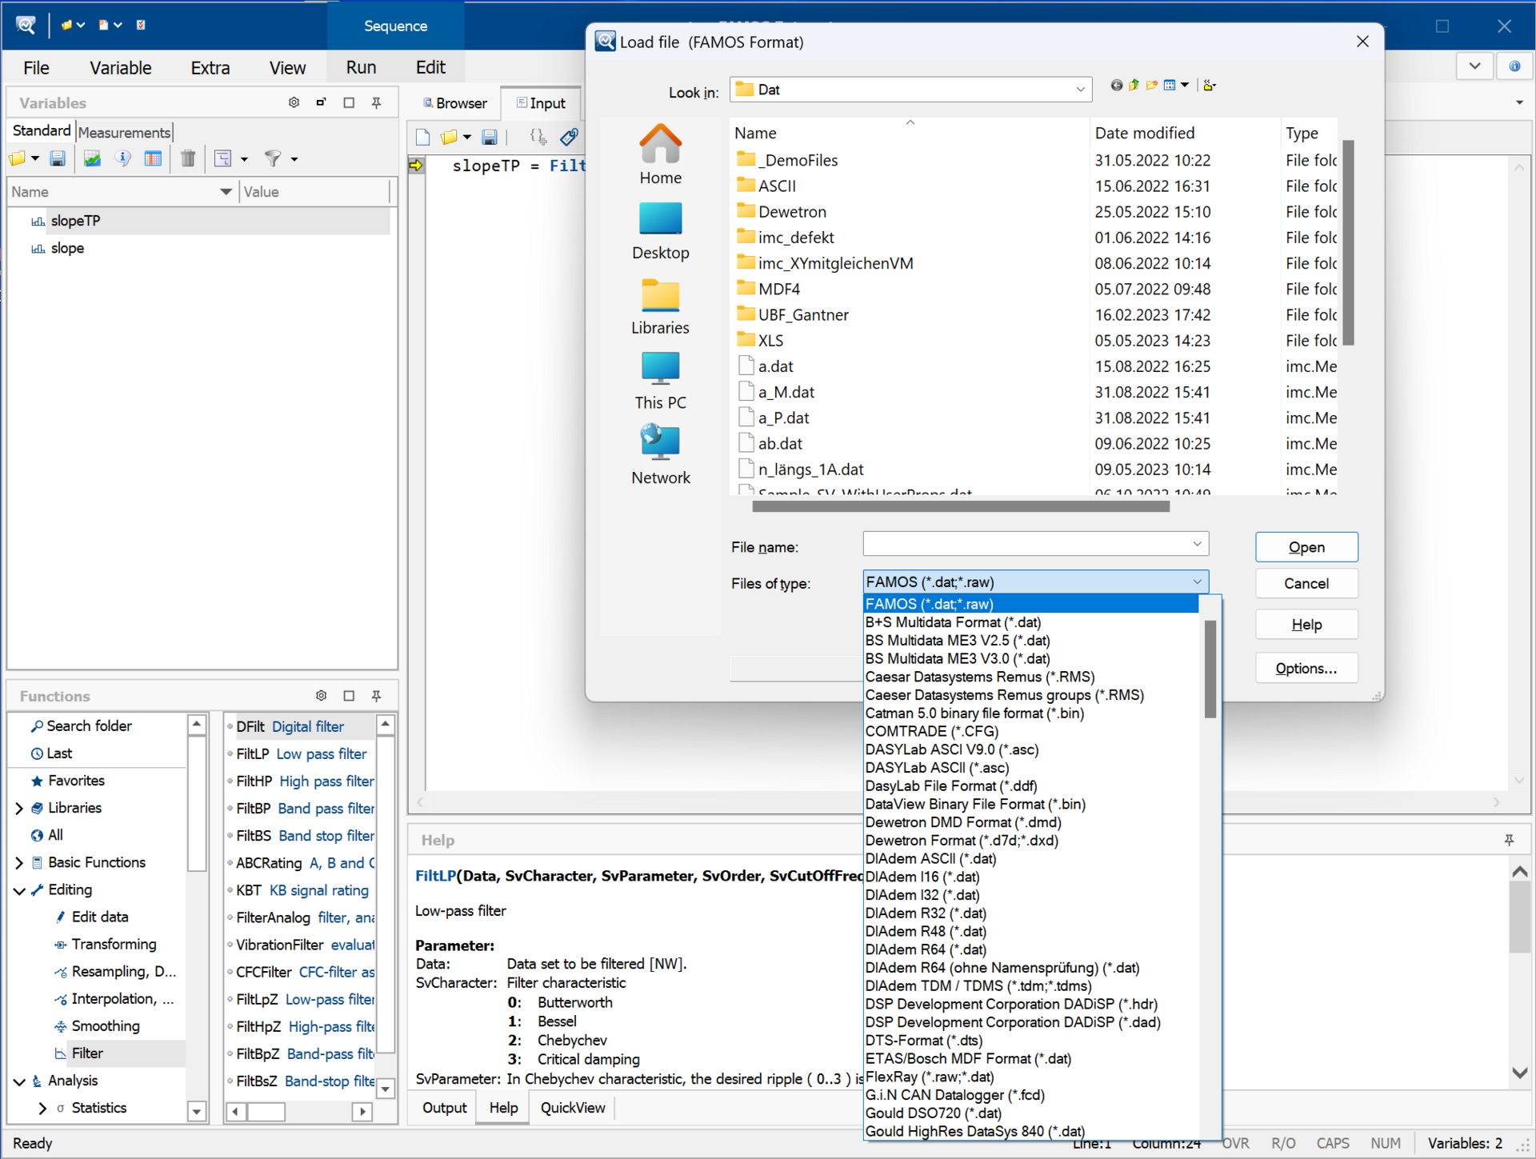This screenshot has height=1159, width=1536.
Task: Expand the Libraries tree node
Action: click(19, 808)
